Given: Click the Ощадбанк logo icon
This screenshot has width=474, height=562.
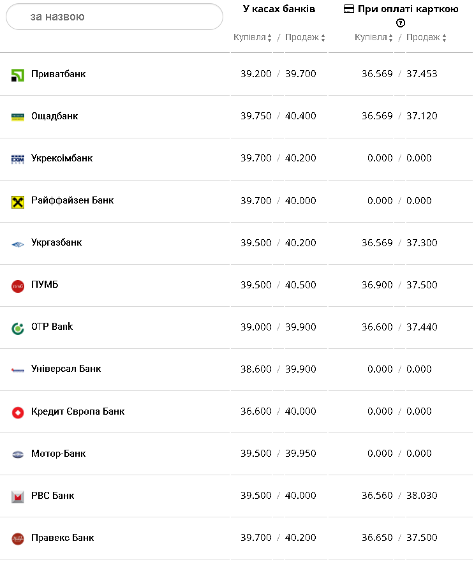Looking at the screenshot, I should pos(18,117).
